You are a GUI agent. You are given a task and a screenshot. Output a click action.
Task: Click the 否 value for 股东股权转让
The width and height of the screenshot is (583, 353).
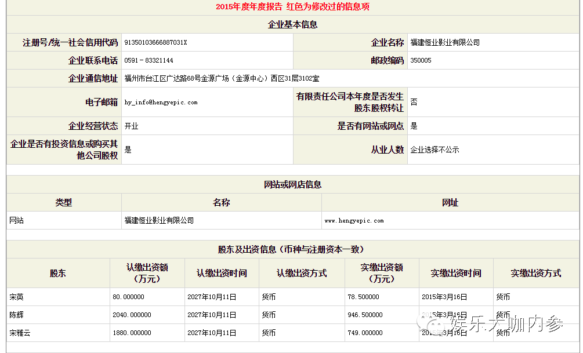[x=414, y=102]
